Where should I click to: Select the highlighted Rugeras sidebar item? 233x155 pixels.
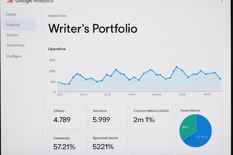click(20, 24)
